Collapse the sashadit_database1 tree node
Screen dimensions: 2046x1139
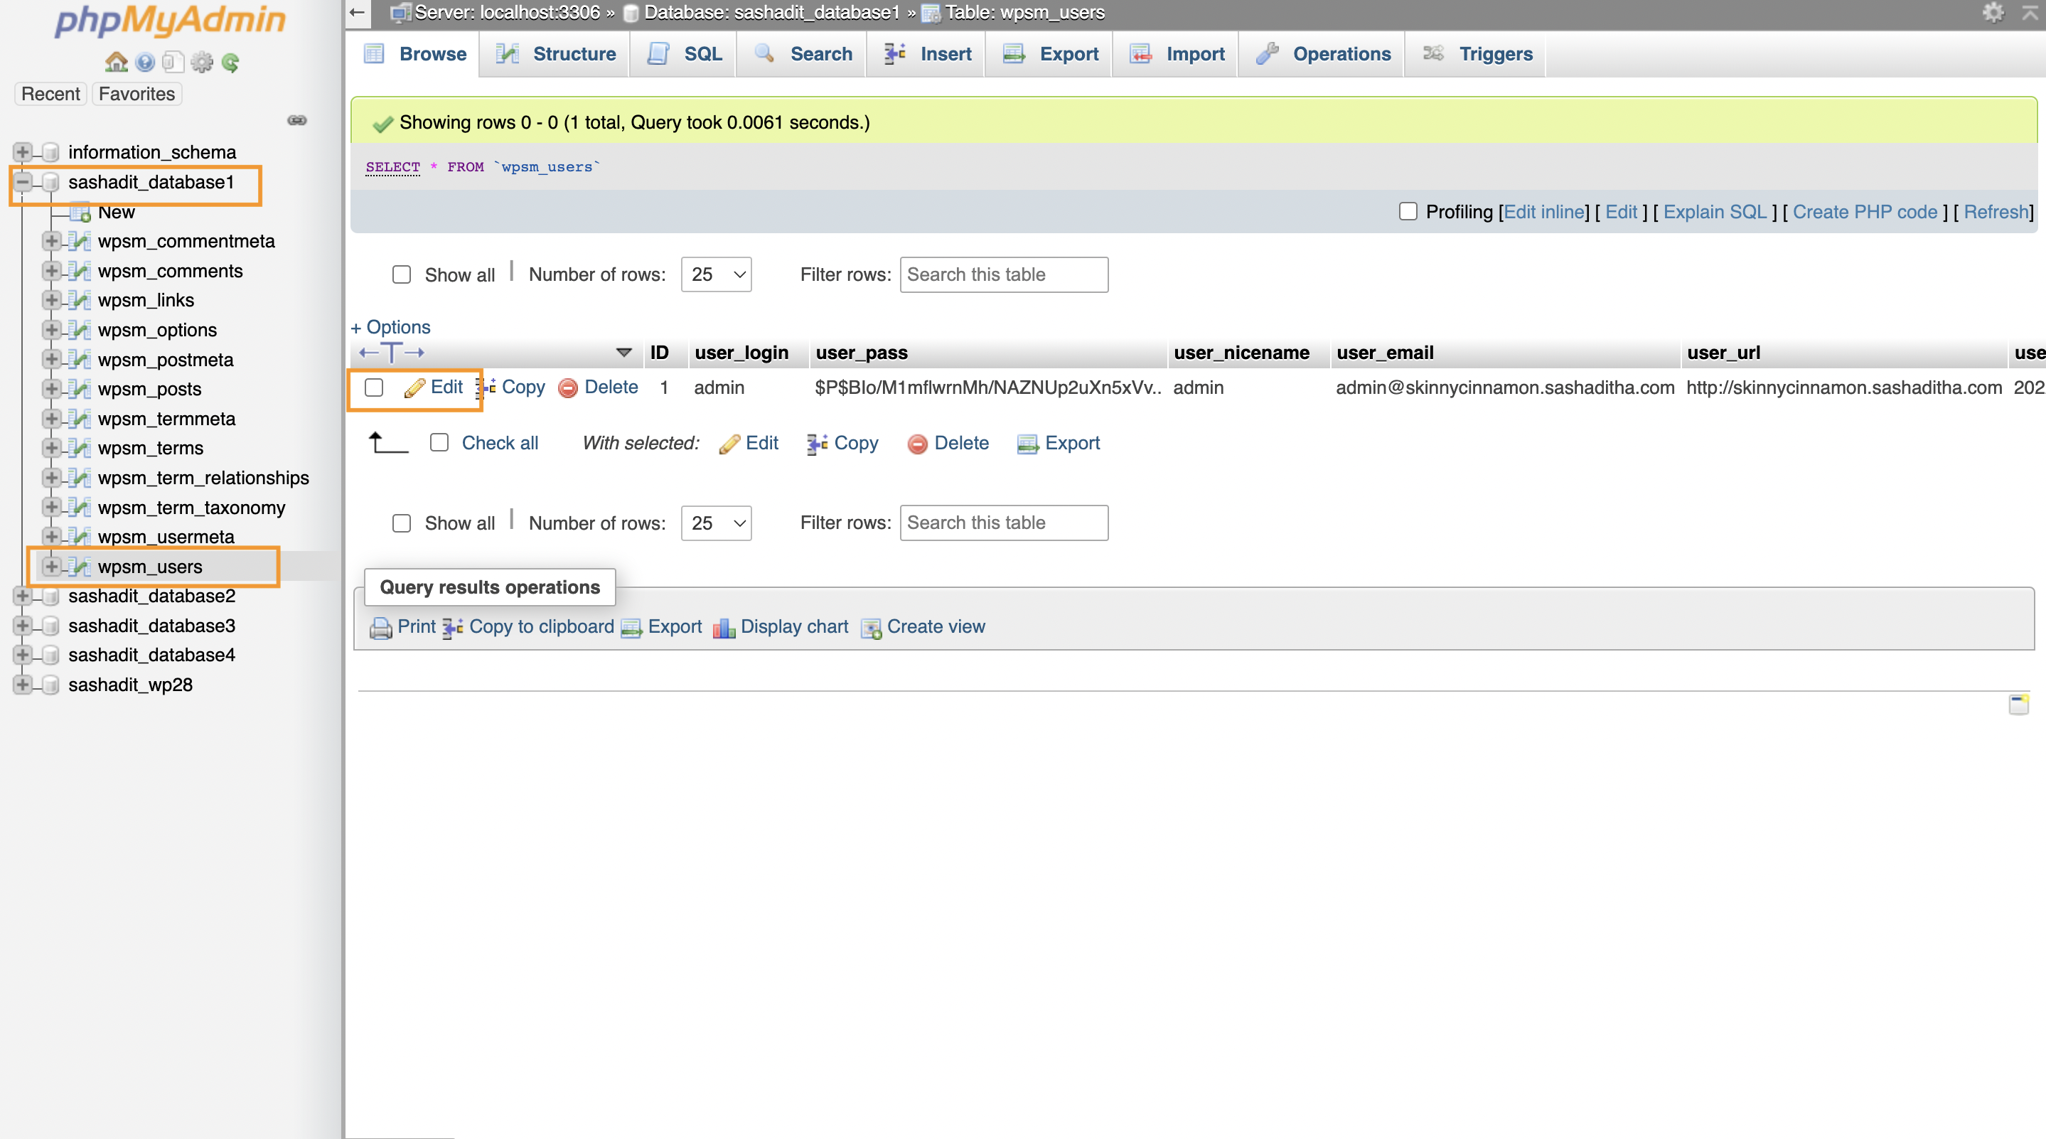click(x=22, y=182)
